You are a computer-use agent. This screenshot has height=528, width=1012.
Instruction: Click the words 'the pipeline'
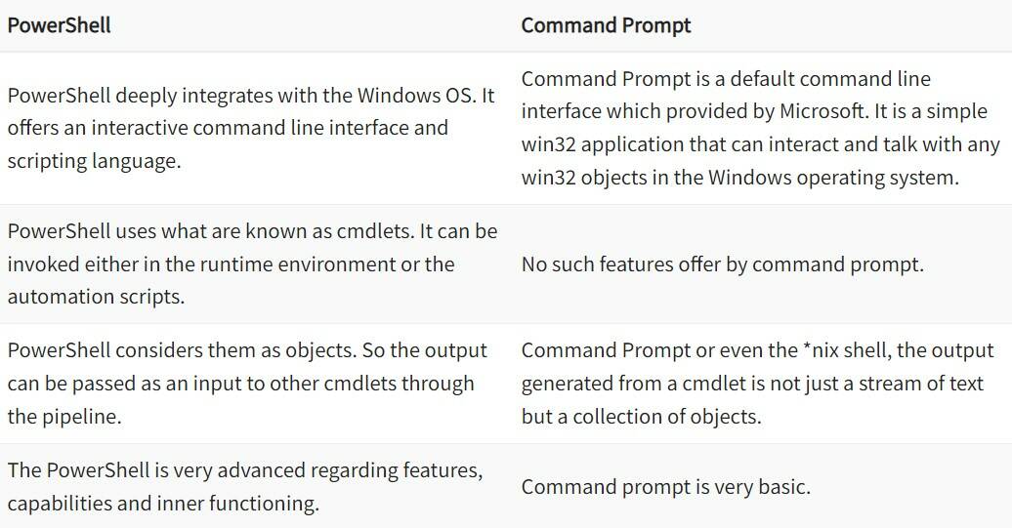coord(63,417)
